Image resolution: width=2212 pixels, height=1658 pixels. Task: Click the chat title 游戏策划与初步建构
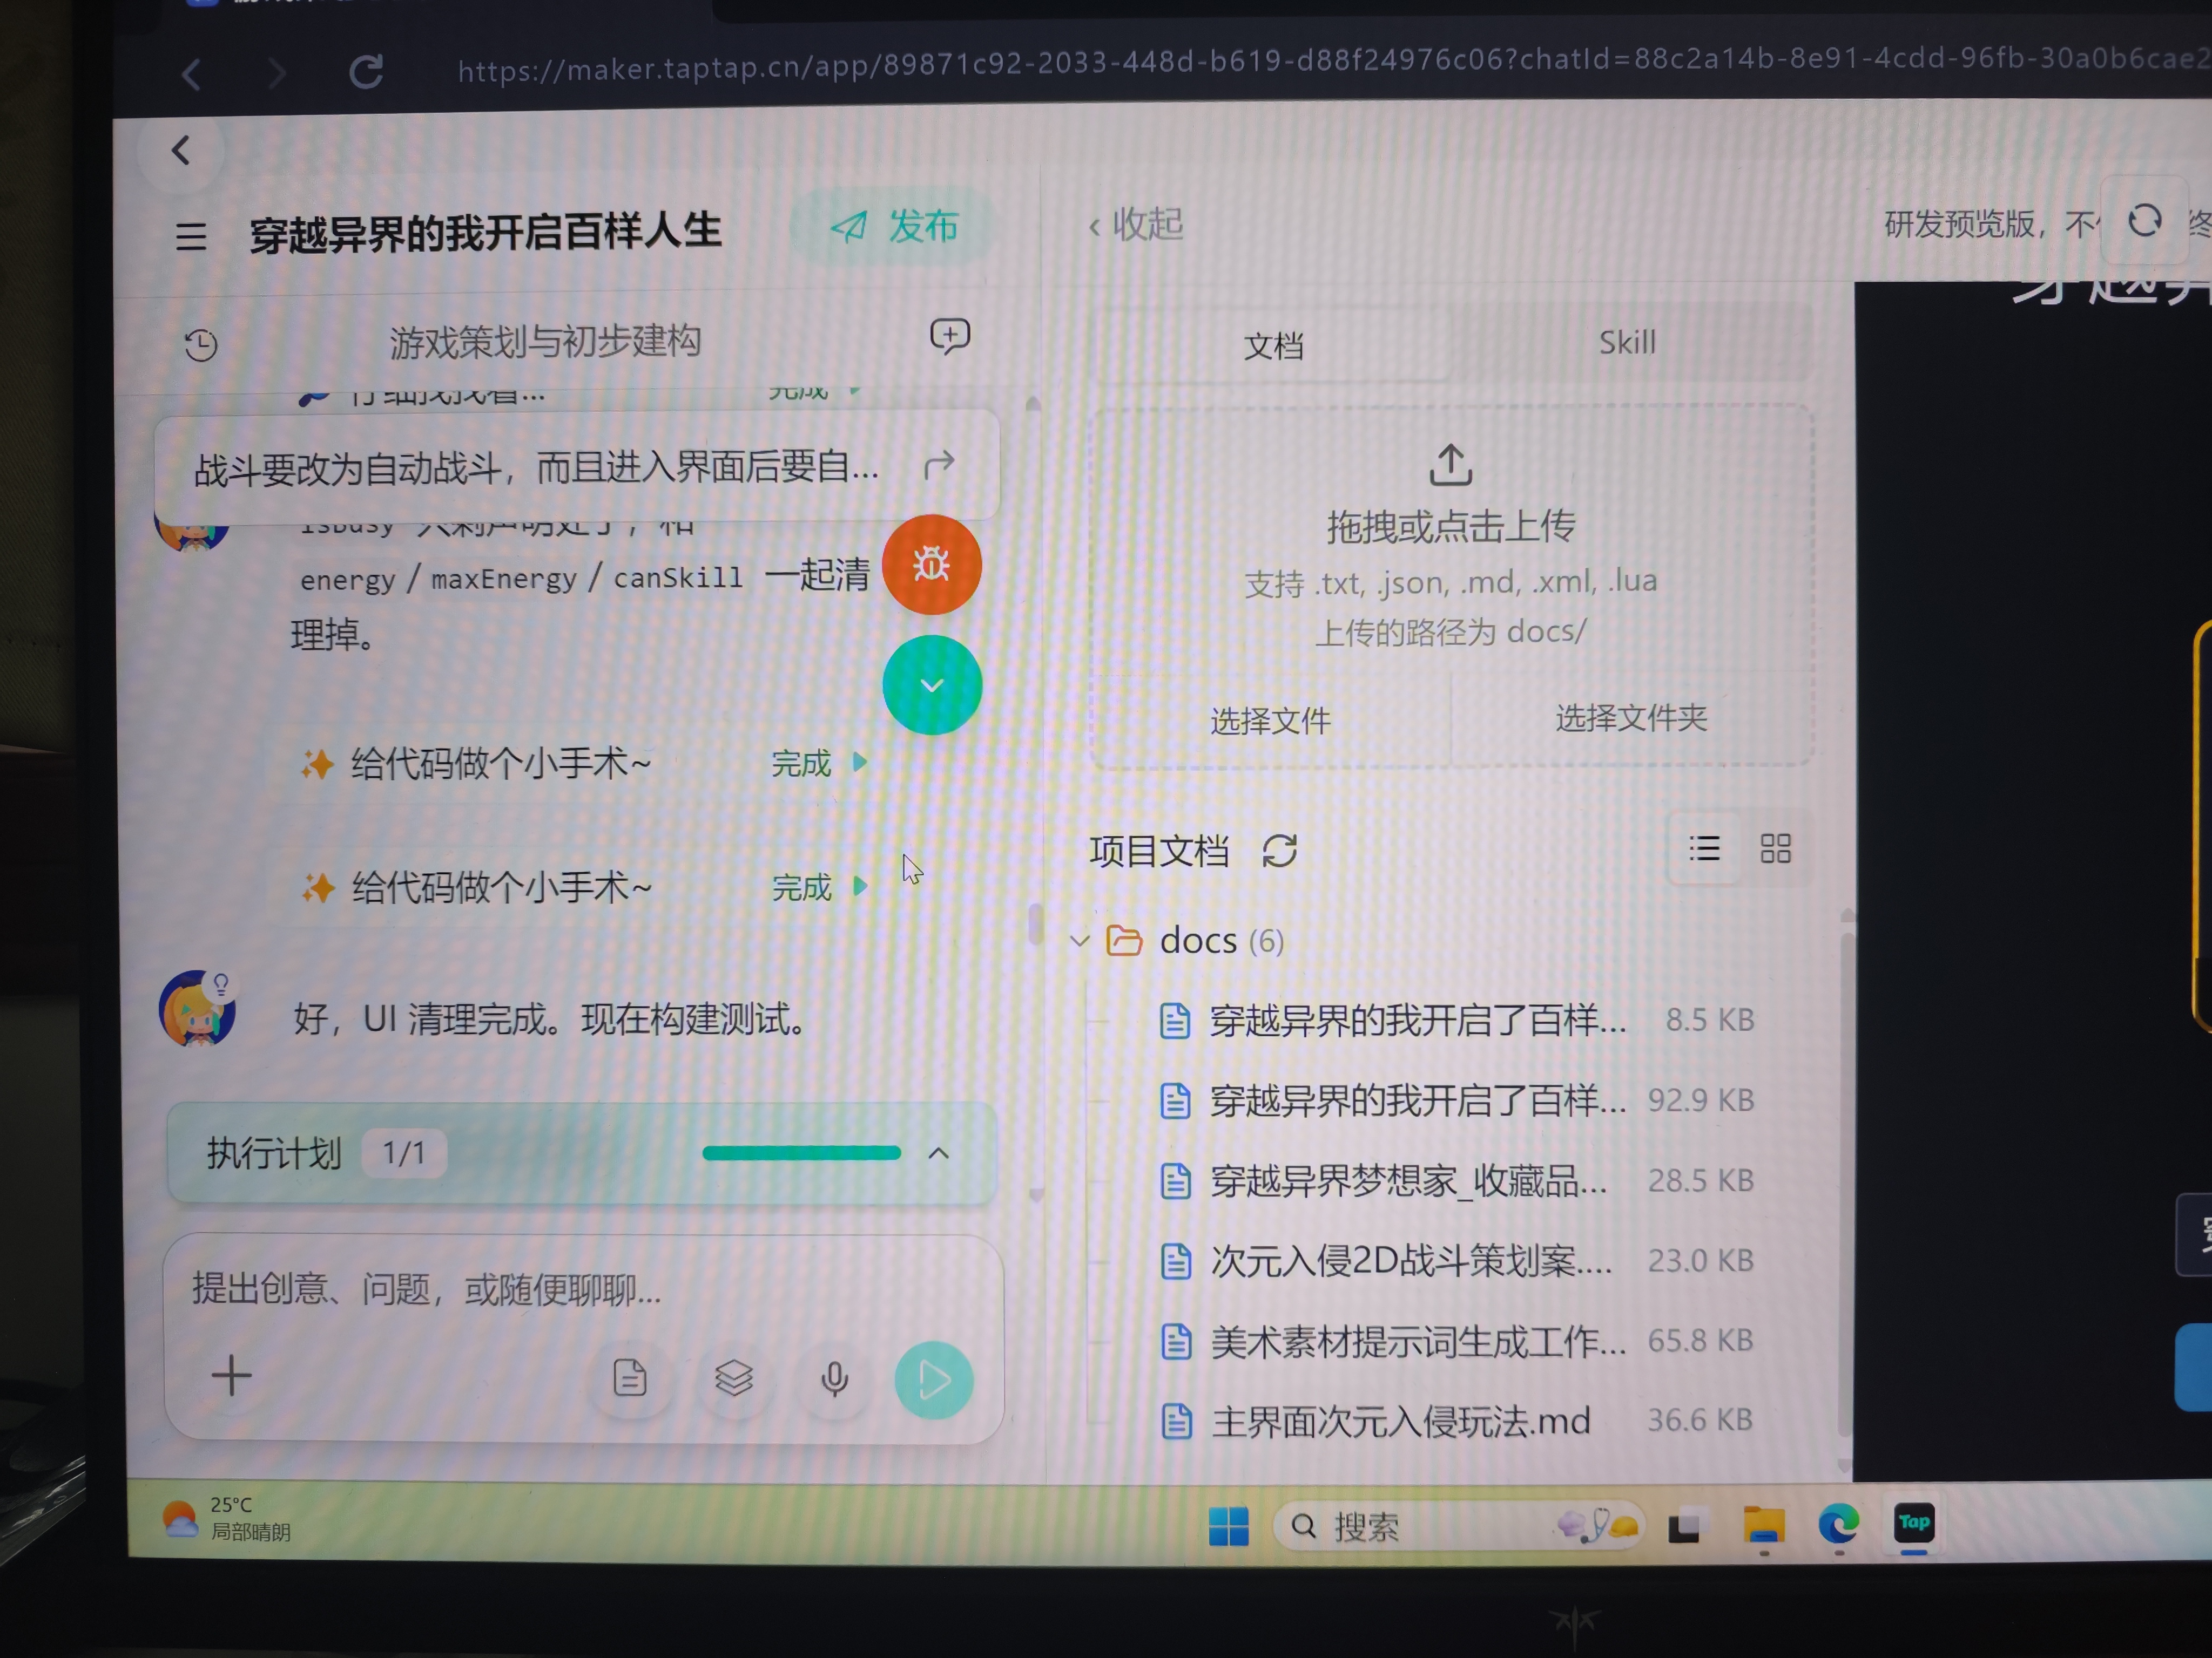click(x=545, y=342)
